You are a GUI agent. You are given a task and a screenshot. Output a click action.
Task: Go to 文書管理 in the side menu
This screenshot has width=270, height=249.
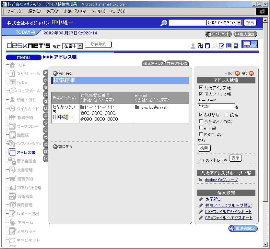pyautogui.click(x=21, y=170)
